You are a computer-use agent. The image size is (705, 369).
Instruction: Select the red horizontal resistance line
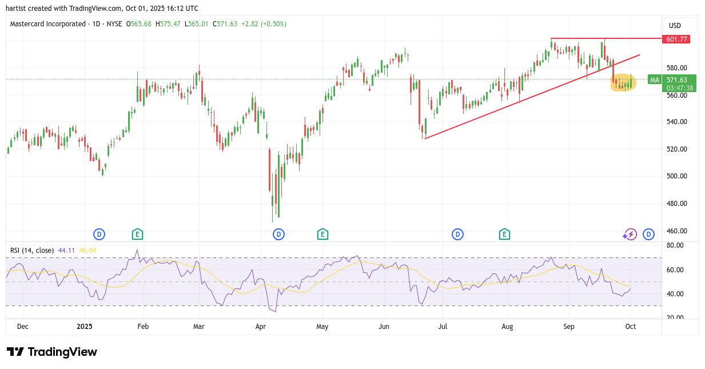tap(606, 38)
